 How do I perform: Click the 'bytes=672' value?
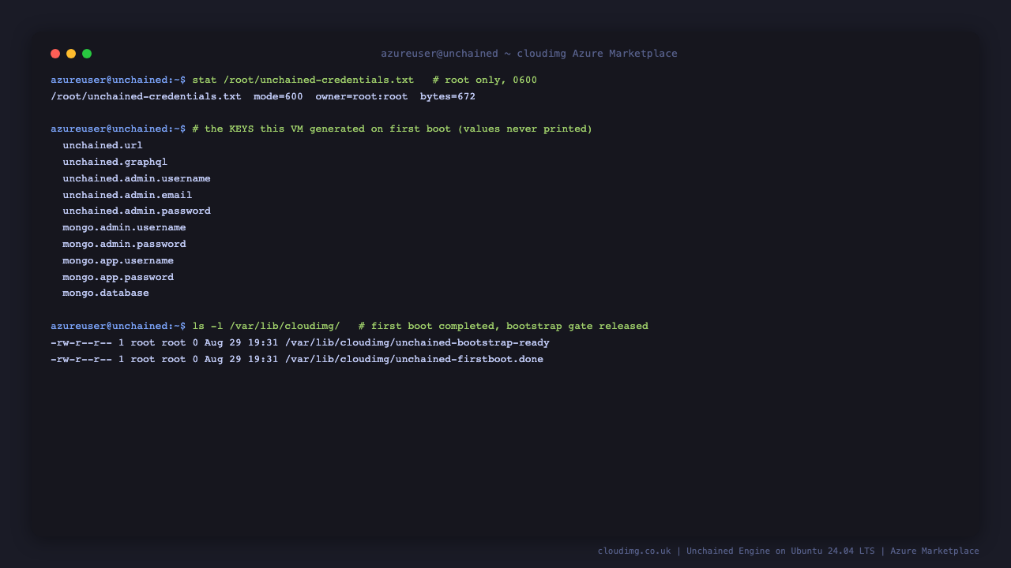tap(448, 97)
